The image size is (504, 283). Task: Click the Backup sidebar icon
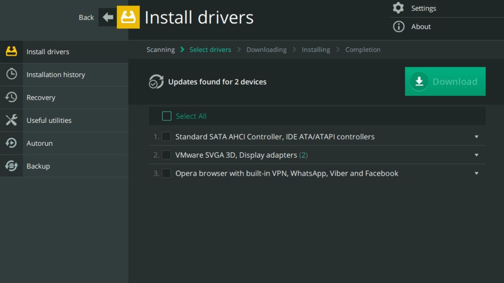coord(11,166)
